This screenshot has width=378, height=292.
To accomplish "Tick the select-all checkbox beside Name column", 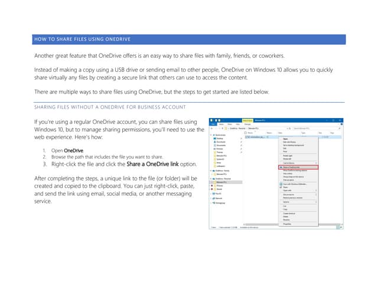I will point(246,133).
